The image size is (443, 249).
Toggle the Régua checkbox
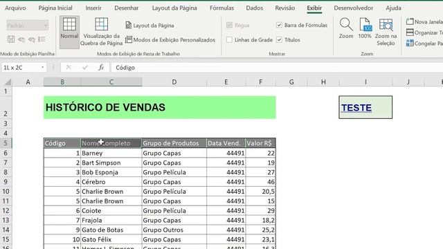click(229, 25)
